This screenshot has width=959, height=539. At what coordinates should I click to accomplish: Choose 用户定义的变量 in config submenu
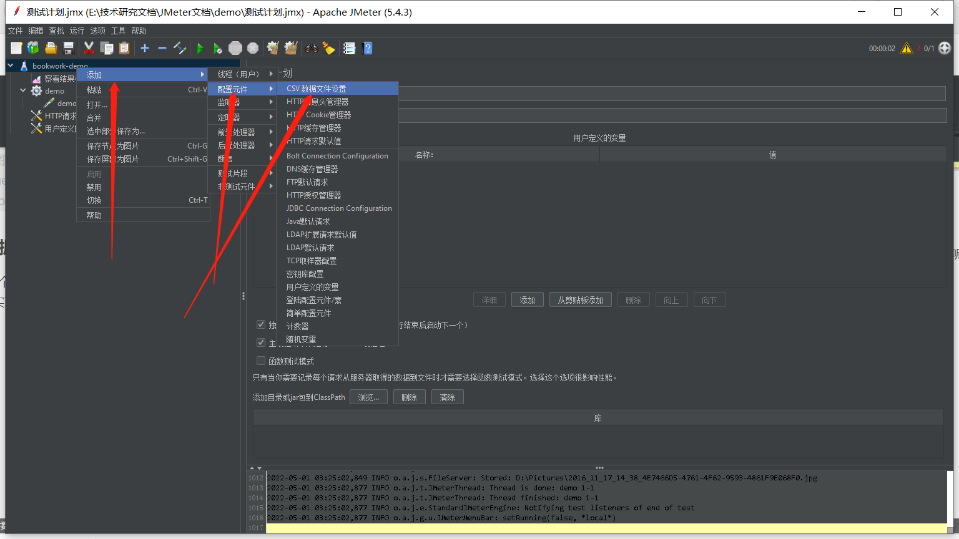(x=337, y=287)
